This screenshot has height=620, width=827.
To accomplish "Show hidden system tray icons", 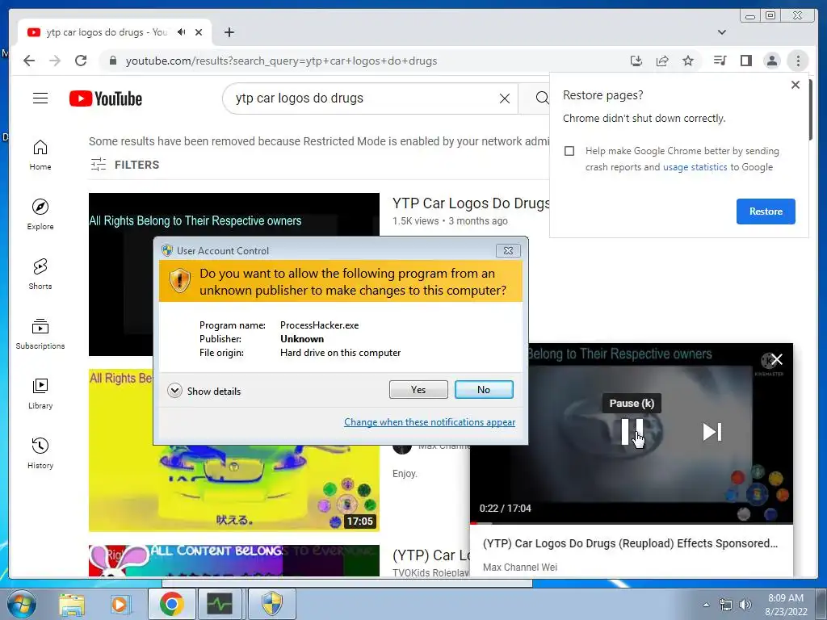I will 706,605.
